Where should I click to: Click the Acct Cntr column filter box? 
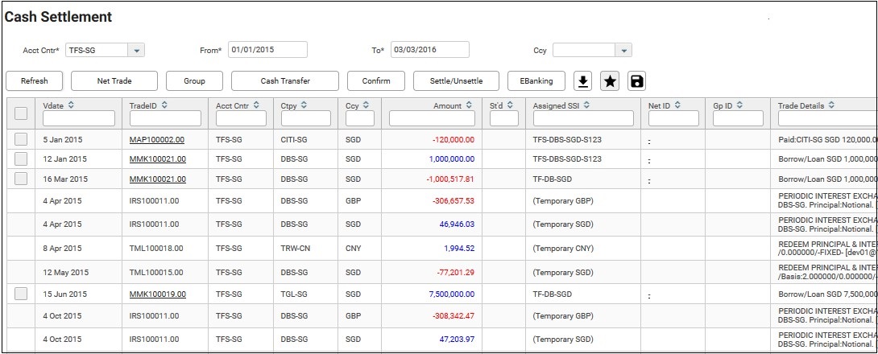point(242,118)
